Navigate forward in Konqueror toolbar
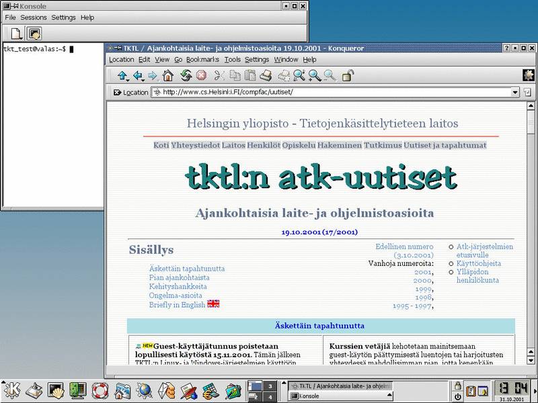Viewport: 538px width, 403px height. point(153,76)
